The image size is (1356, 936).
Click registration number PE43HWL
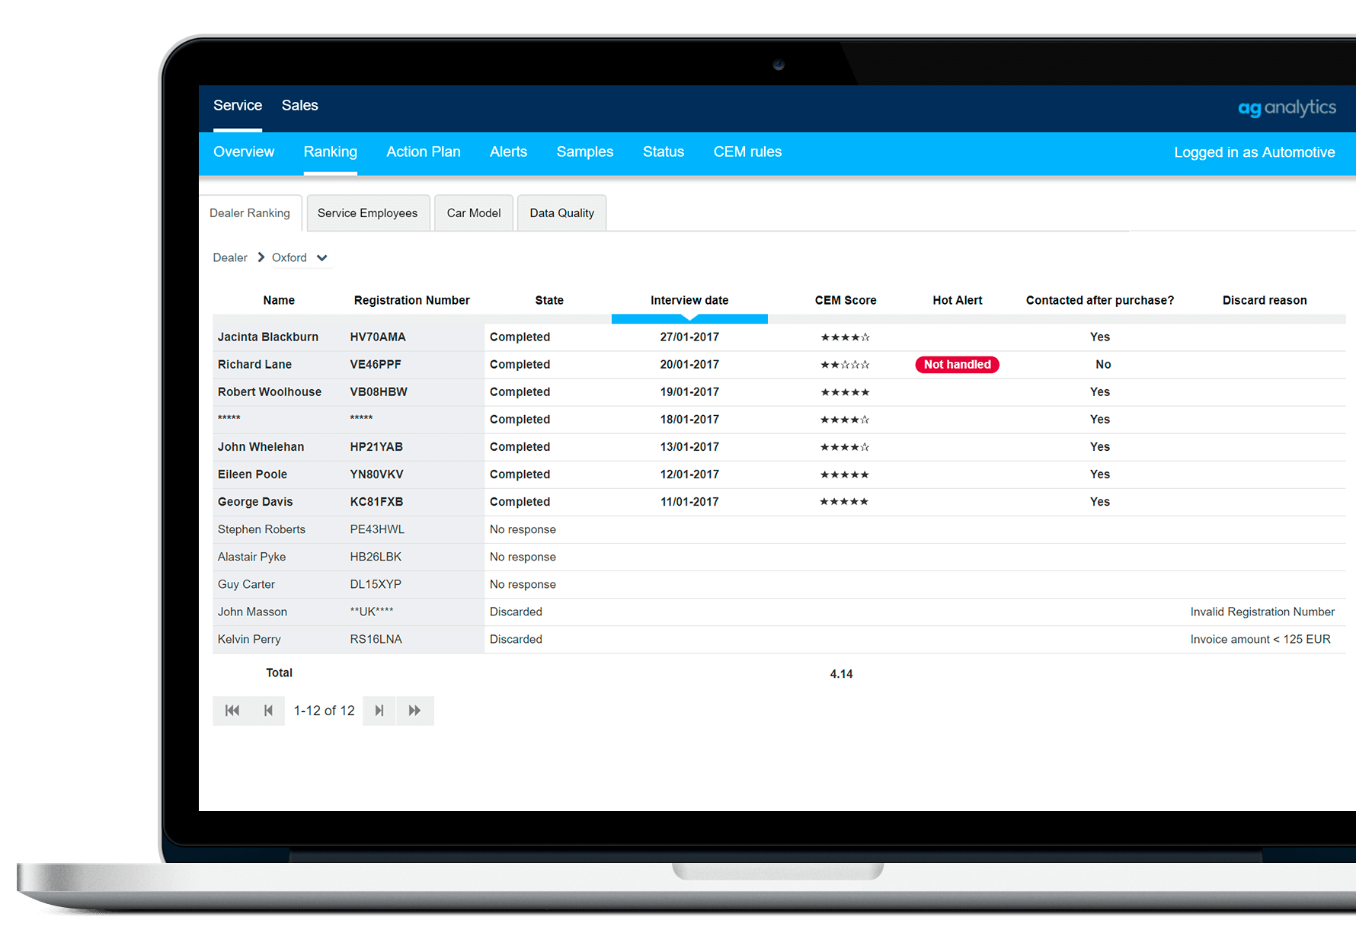pos(377,529)
